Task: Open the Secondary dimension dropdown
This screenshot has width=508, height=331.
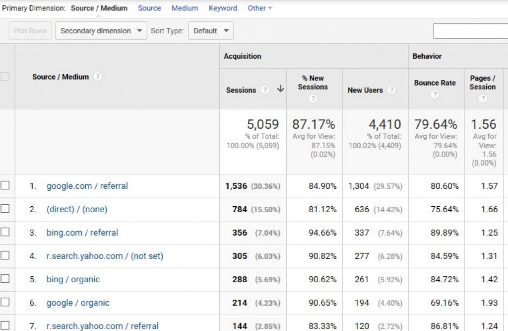Action: pyautogui.click(x=101, y=31)
